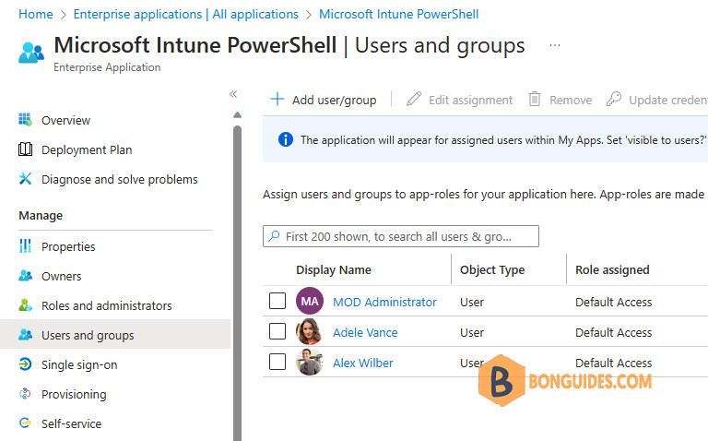Viewport: 708px width, 441px height.
Task: Click the Single sign-on arrow icon
Action: click(x=25, y=364)
